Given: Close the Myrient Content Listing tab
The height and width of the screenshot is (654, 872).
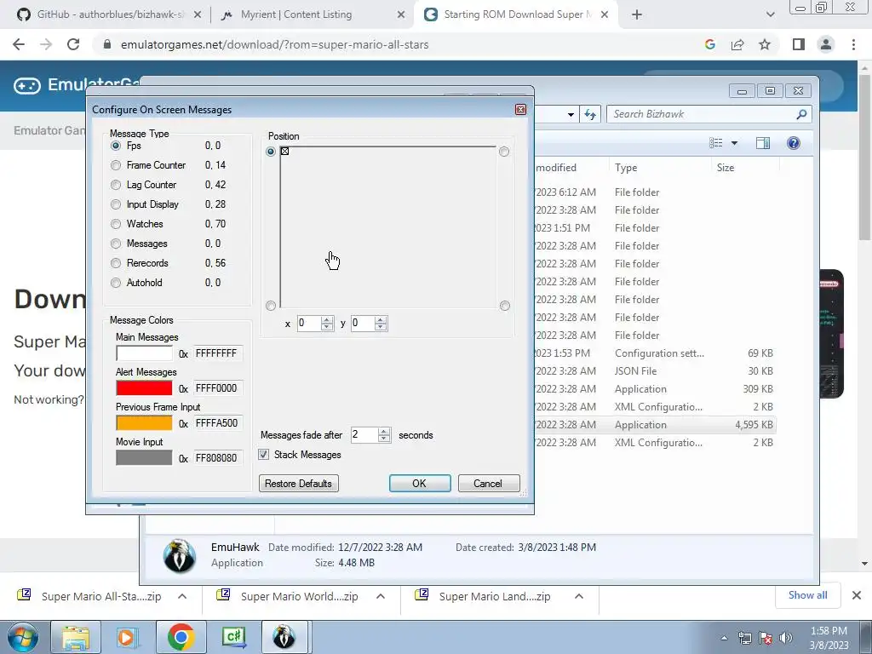Looking at the screenshot, I should click(x=401, y=15).
